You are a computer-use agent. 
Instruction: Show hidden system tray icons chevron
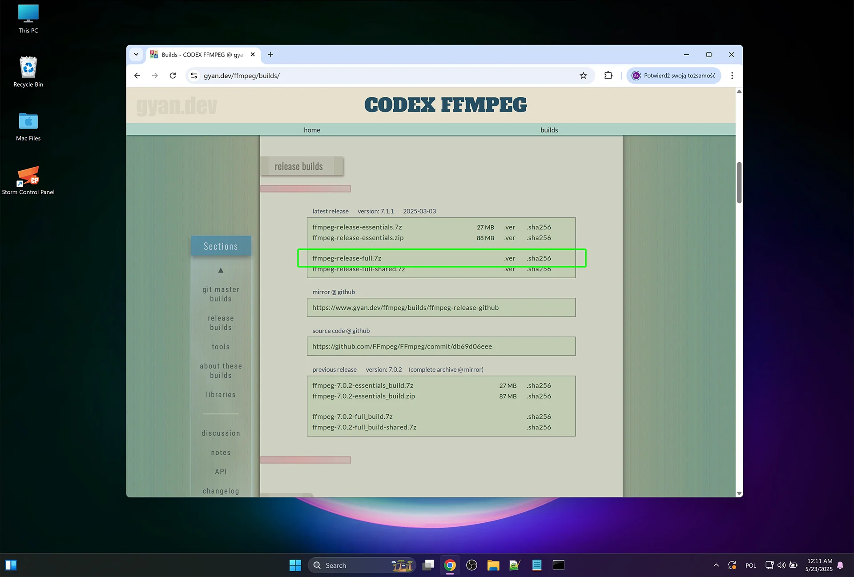(716, 565)
